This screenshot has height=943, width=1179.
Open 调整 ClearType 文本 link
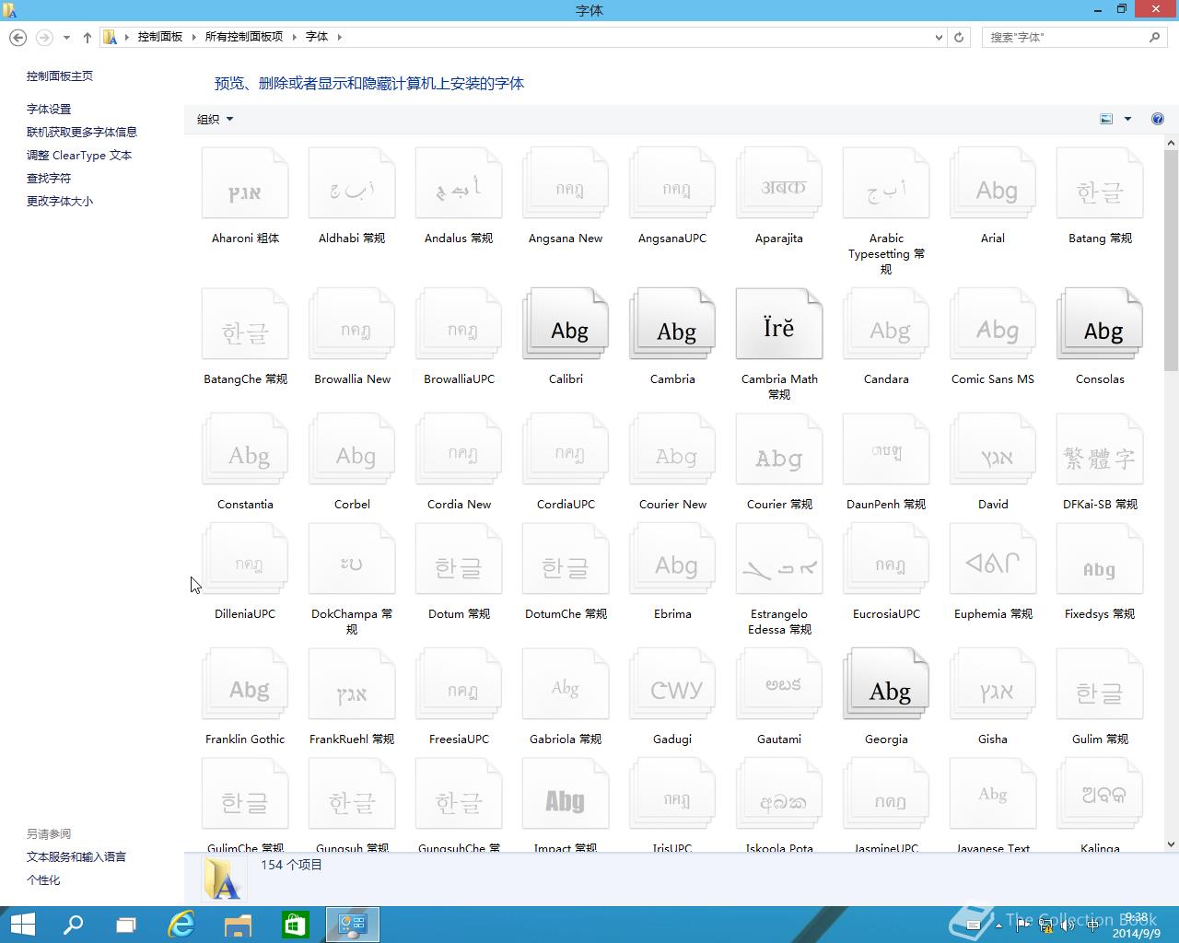(79, 156)
